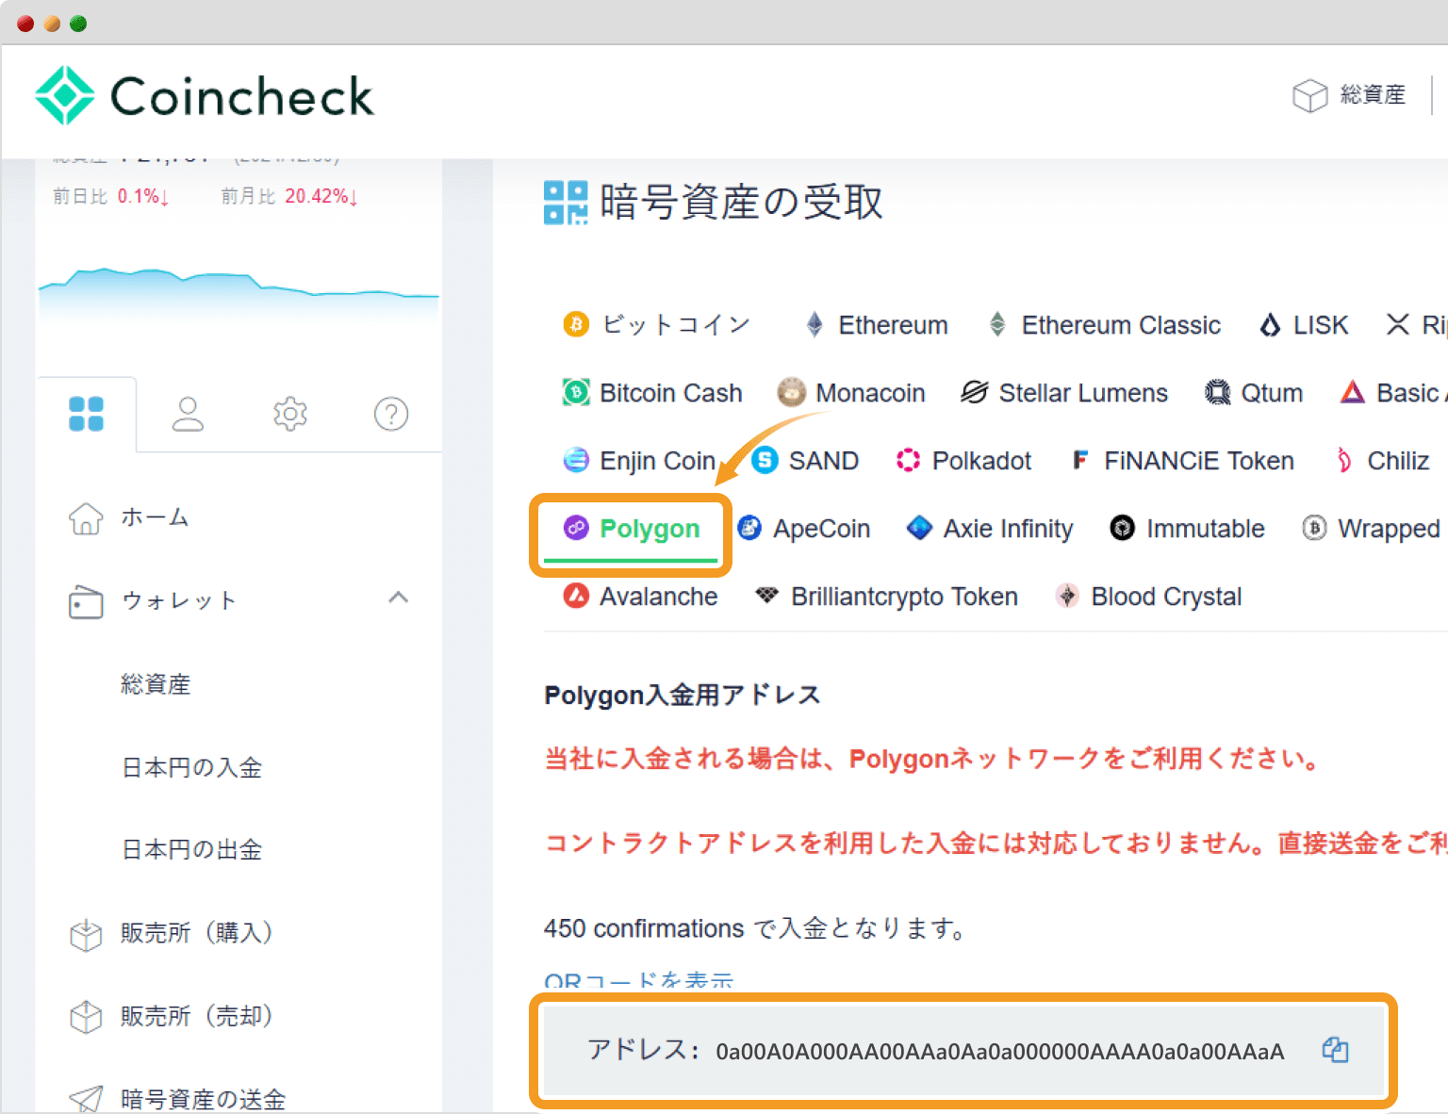Select the ApeCoin tab

803,529
